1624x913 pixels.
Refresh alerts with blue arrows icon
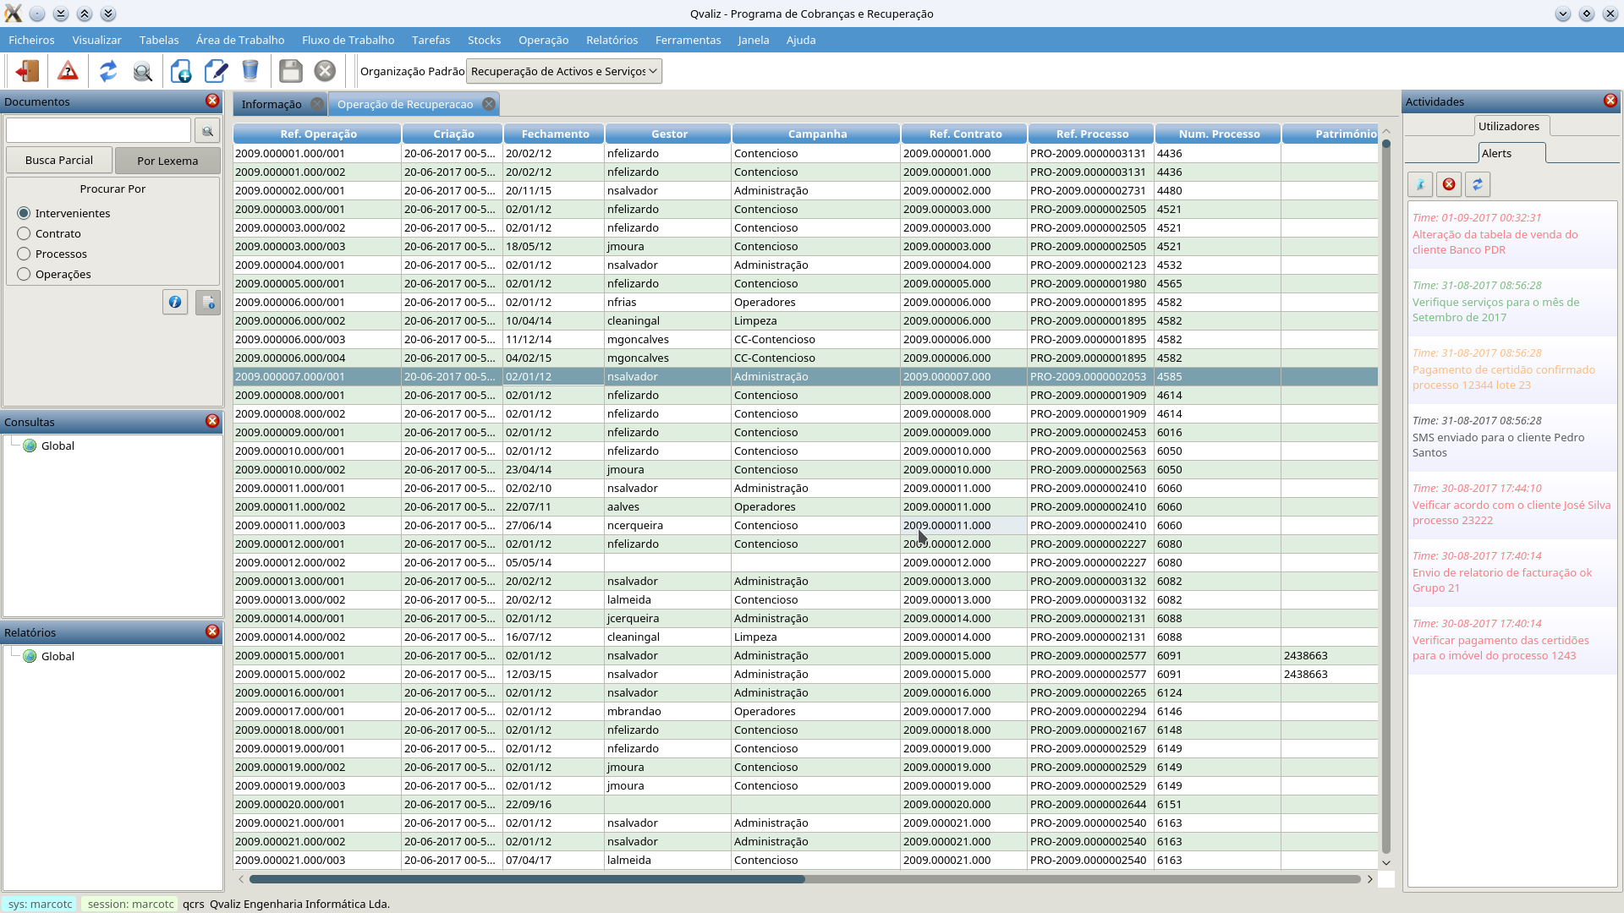pyautogui.click(x=1477, y=184)
